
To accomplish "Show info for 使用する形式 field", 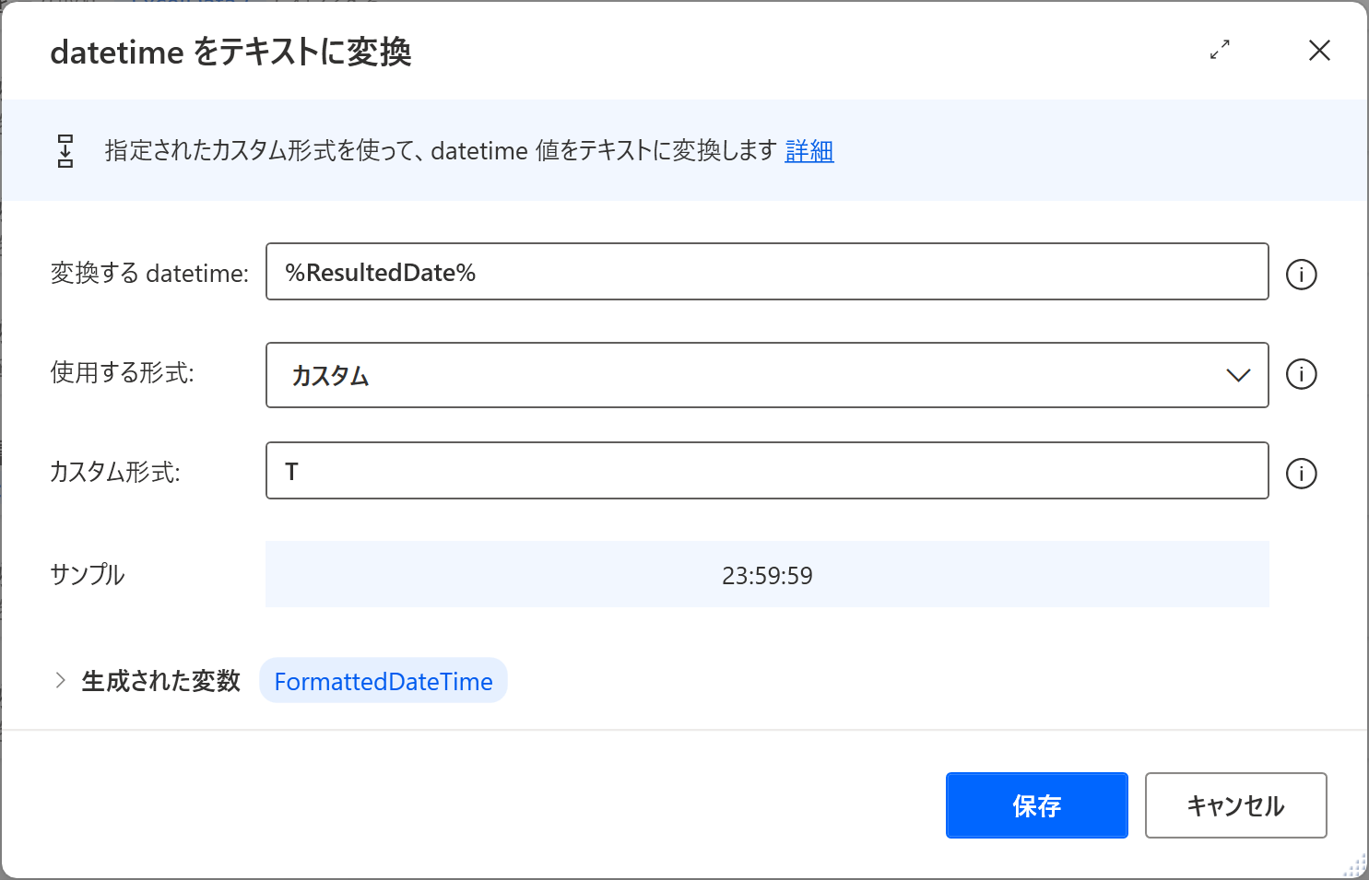I will click(1301, 373).
